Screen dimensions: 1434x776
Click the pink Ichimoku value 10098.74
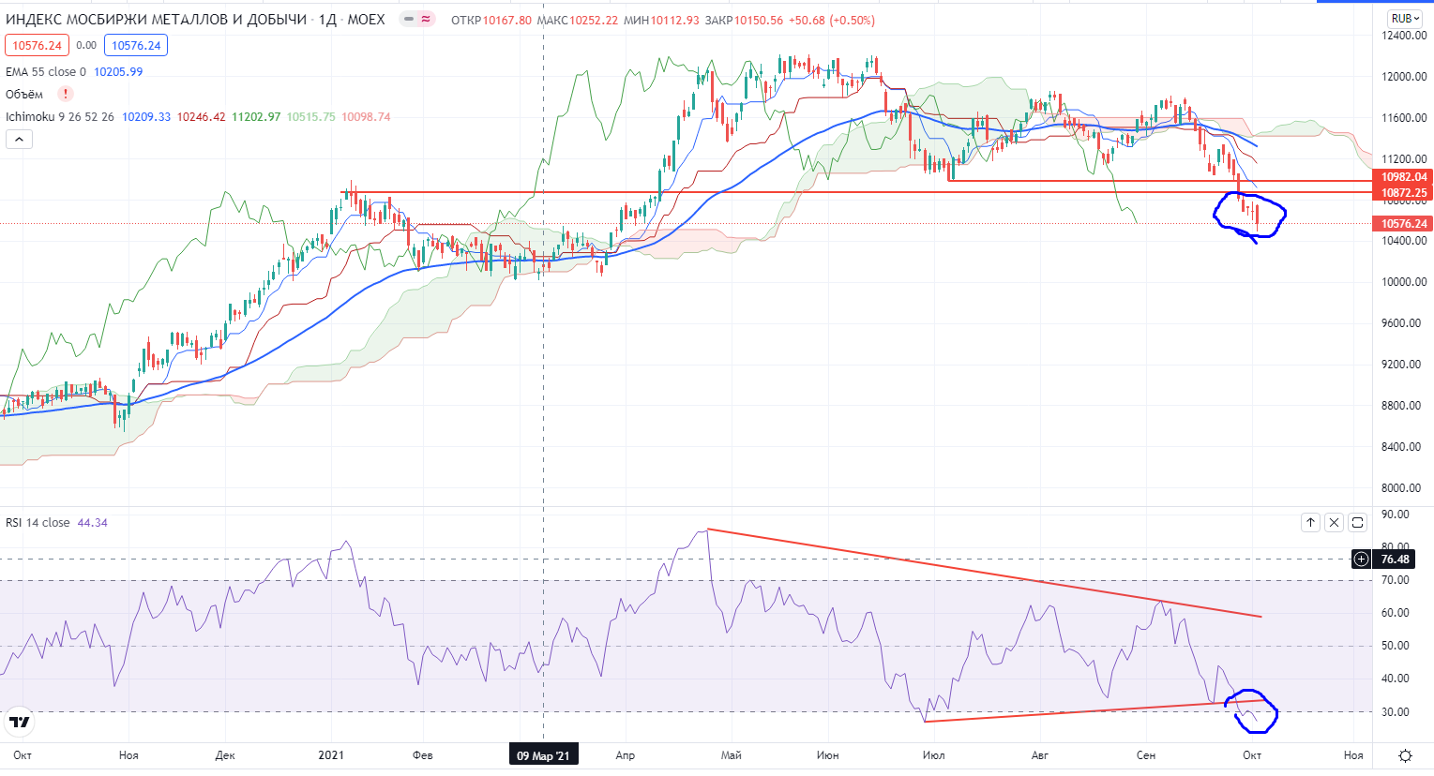point(366,117)
